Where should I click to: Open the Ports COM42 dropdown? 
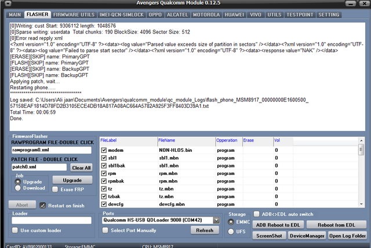216,220
